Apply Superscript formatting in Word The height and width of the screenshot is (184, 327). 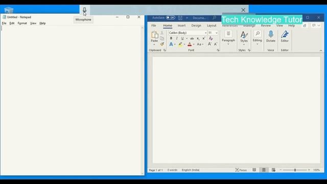point(204,38)
